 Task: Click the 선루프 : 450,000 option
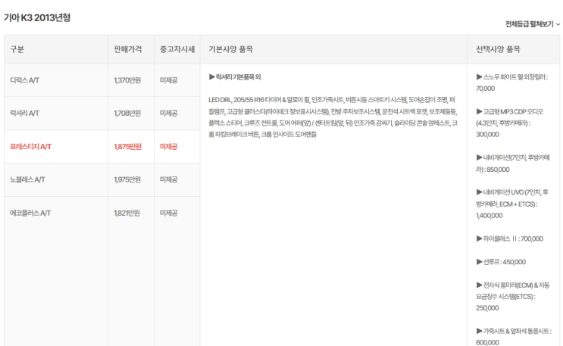501,262
